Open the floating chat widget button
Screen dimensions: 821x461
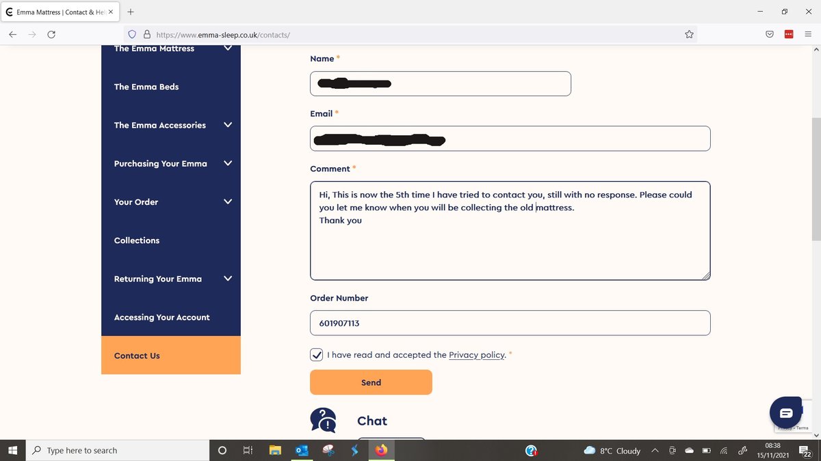click(785, 413)
